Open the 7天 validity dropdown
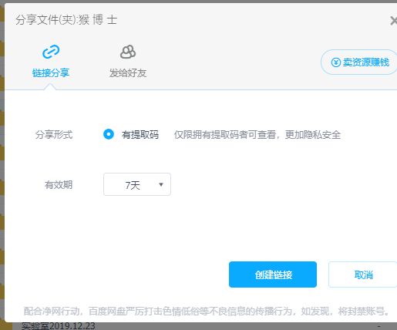This screenshot has height=330, width=397. (137, 184)
